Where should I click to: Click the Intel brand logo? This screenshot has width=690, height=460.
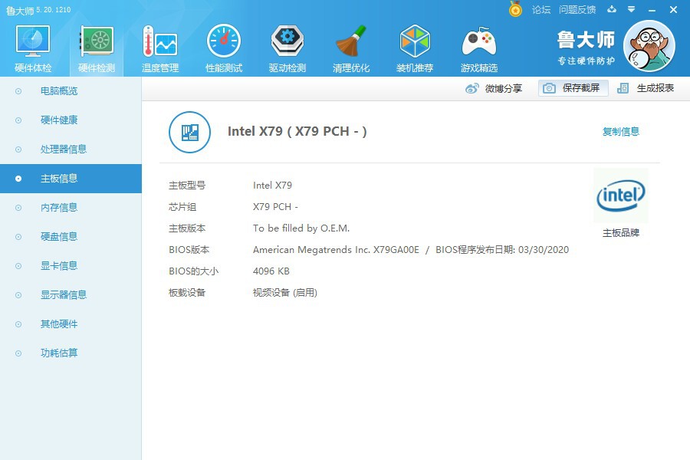pos(621,195)
